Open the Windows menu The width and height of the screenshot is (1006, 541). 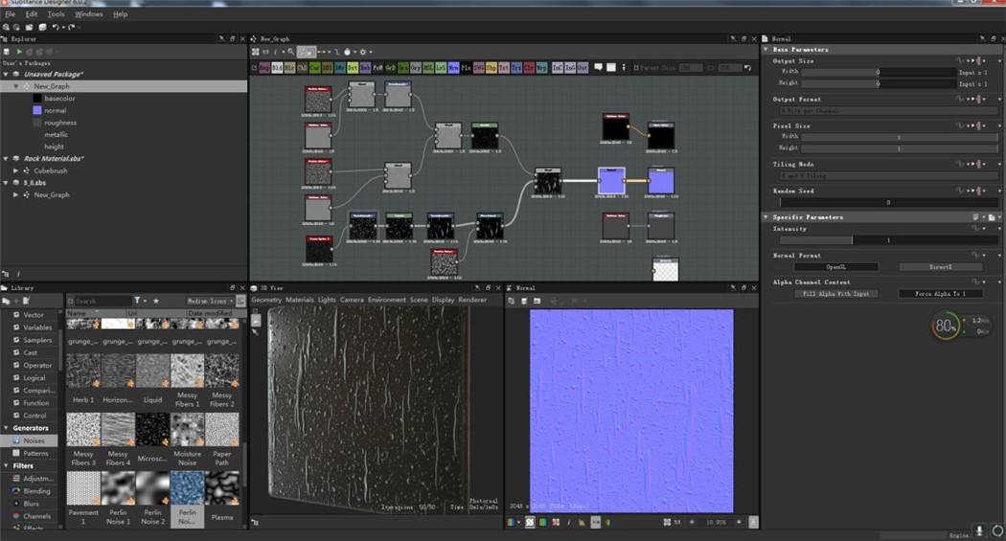(x=88, y=14)
